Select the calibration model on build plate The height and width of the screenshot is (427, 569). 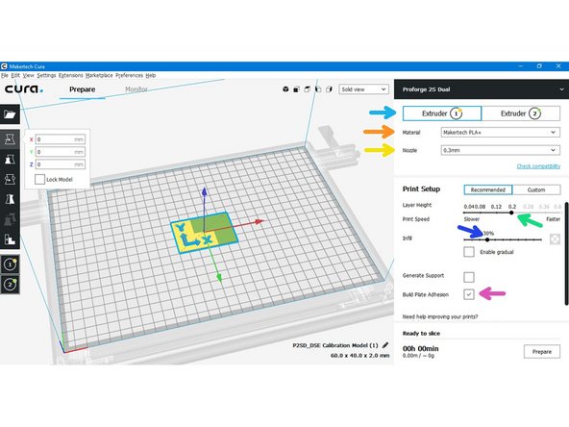(204, 233)
